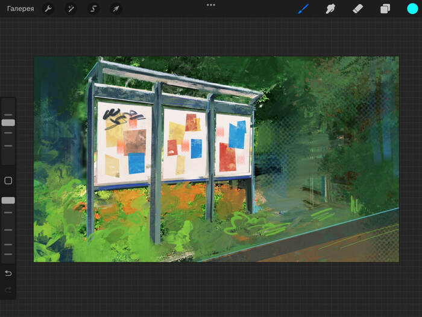Viewport: 422px width, 317px height.
Task: Activate the S-shaped Selection tool
Action: [93, 9]
